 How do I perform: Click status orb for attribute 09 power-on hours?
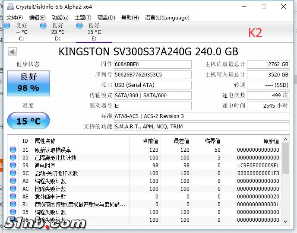click(x=13, y=166)
